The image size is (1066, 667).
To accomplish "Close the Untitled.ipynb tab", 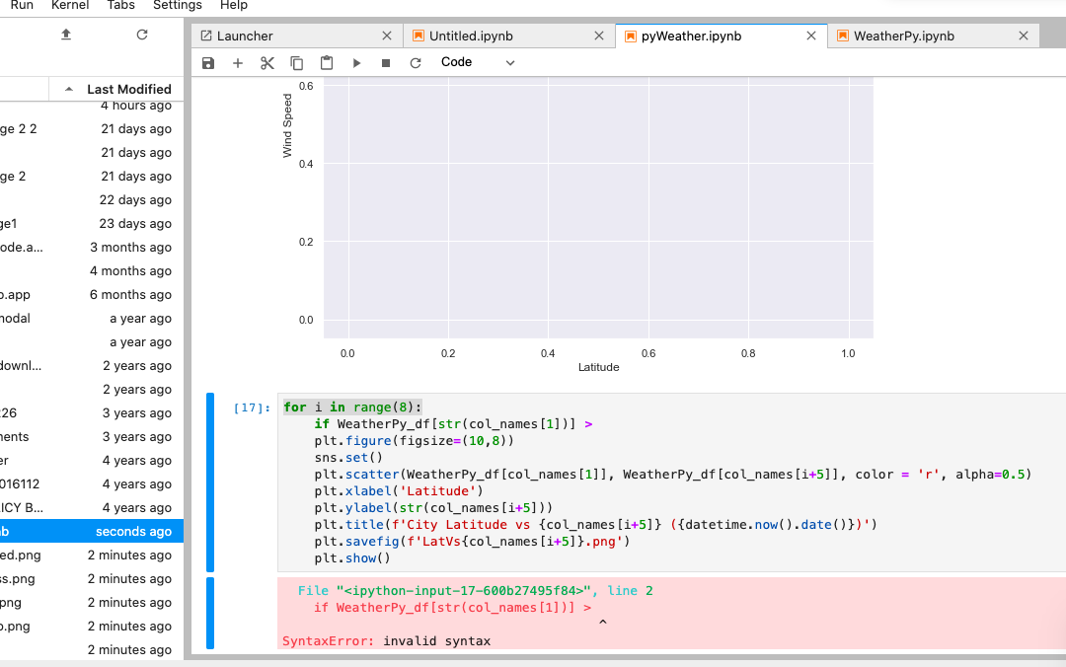I will 599,37.
